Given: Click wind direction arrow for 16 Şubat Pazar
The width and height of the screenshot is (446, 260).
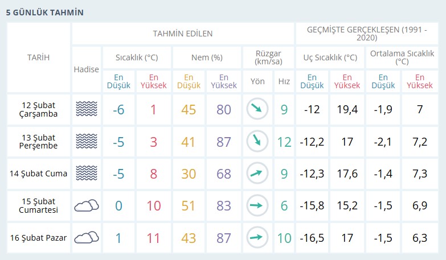Looking at the screenshot, I should click(257, 238).
